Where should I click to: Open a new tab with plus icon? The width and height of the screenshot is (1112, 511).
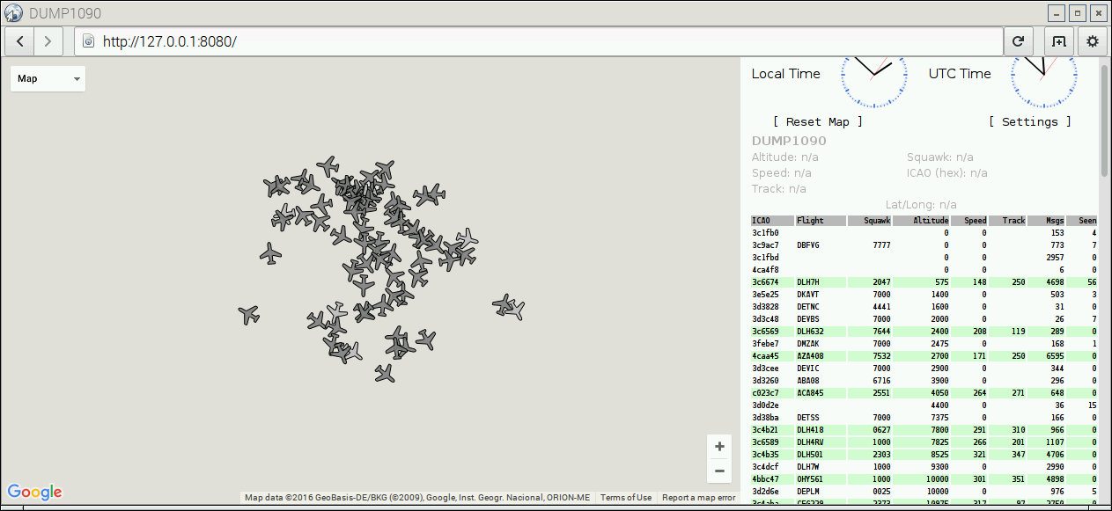(1059, 41)
